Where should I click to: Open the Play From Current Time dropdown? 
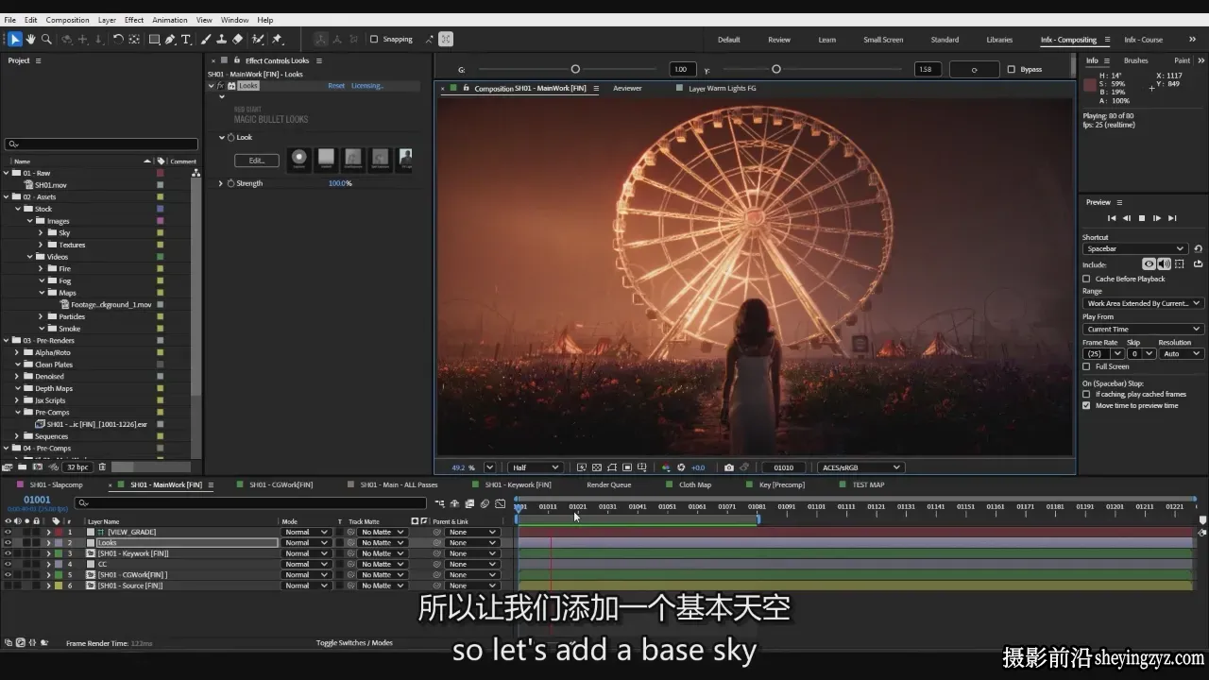click(1142, 329)
